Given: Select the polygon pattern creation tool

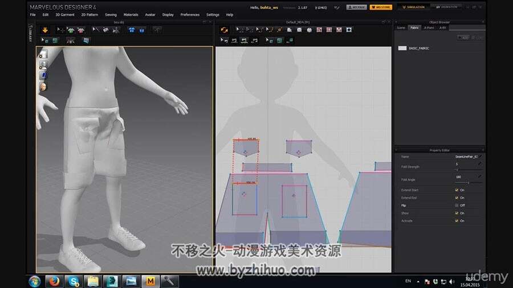Looking at the screenshot, I should click(x=289, y=30).
